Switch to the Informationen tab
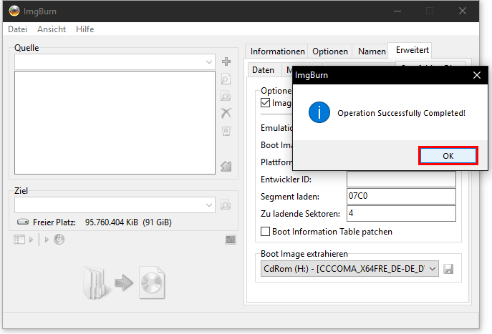This screenshot has width=492, height=334. (277, 51)
